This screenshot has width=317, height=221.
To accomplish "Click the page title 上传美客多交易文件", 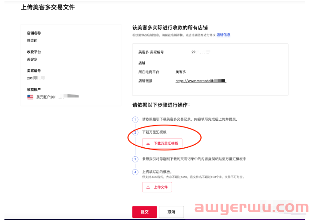I will coord(48,7).
